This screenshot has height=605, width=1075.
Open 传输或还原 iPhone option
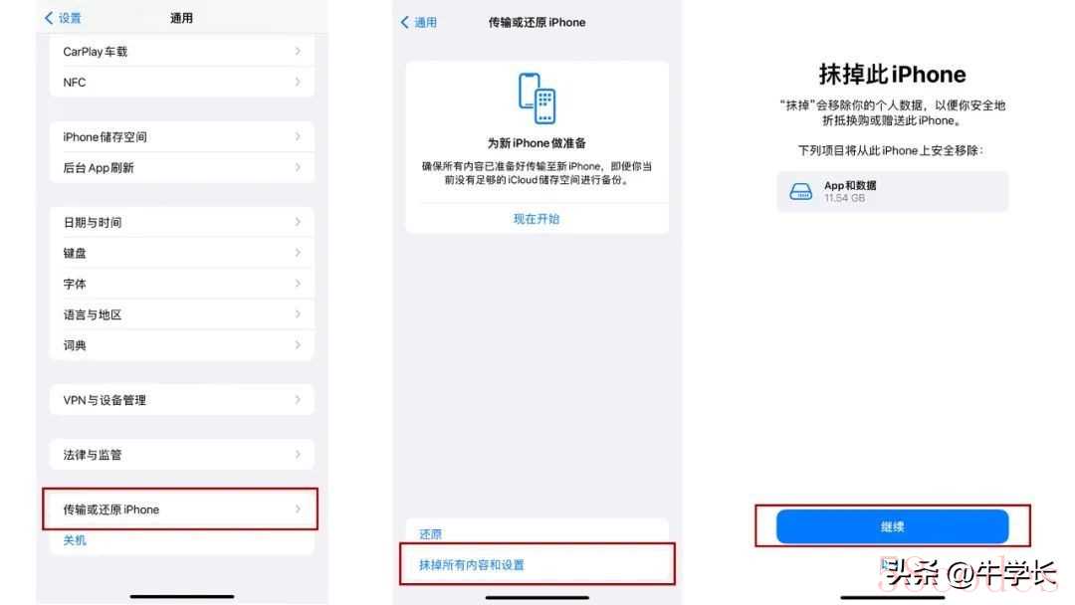[182, 509]
